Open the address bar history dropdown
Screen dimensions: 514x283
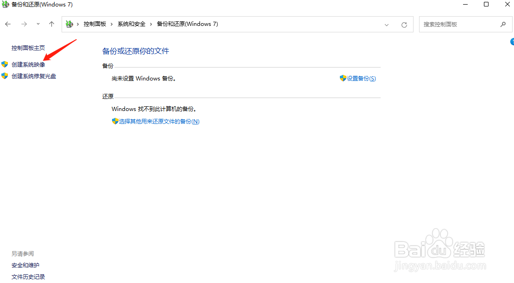click(x=387, y=25)
